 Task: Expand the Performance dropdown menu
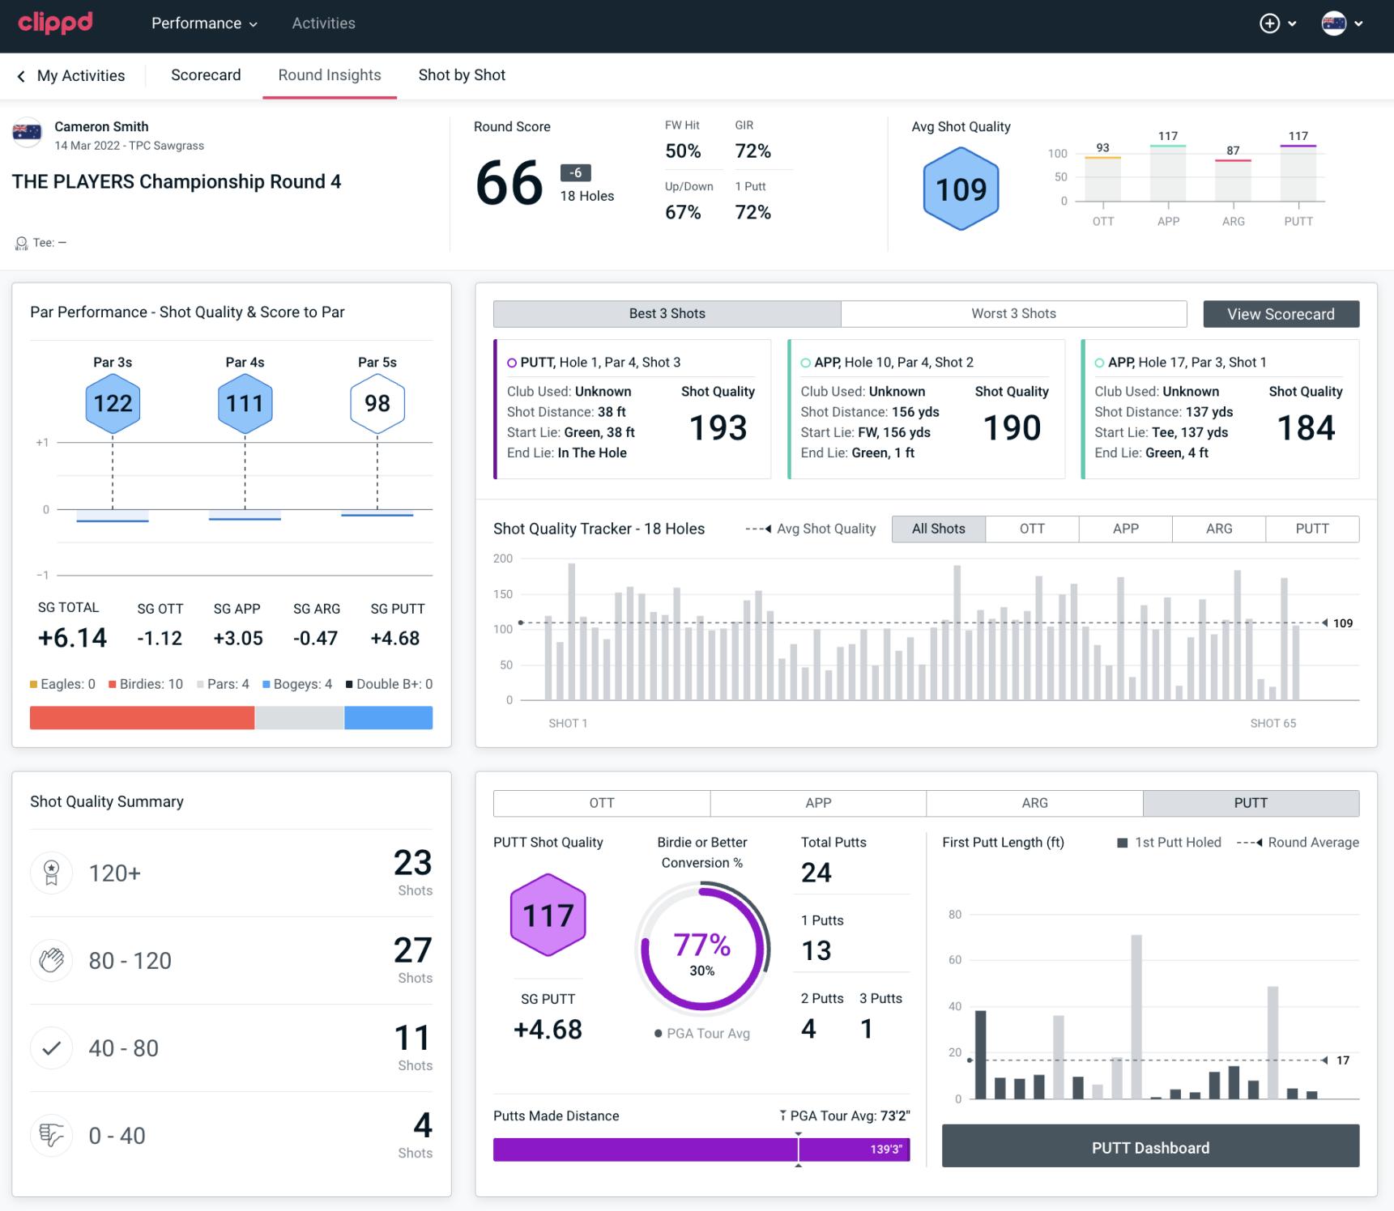[204, 23]
